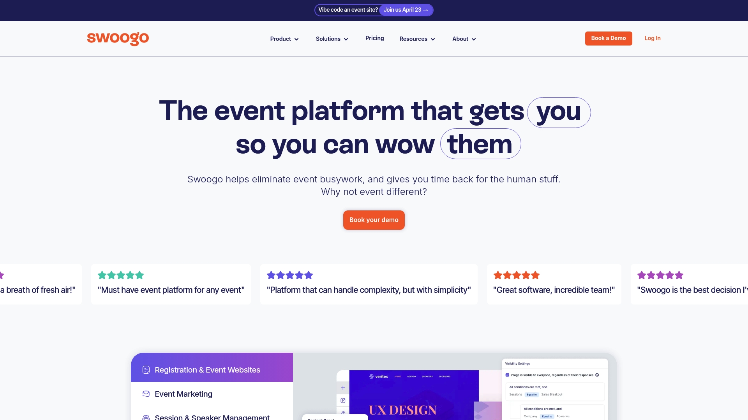This screenshot has width=748, height=420.
Task: Click the plus icon in the editor sidebar
Action: pyautogui.click(x=343, y=388)
